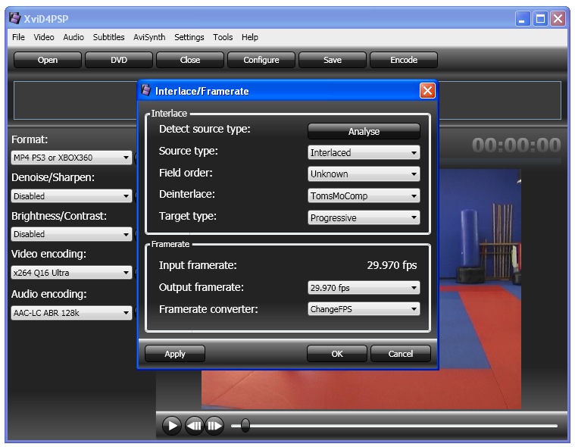Open the Video menu

[44, 37]
